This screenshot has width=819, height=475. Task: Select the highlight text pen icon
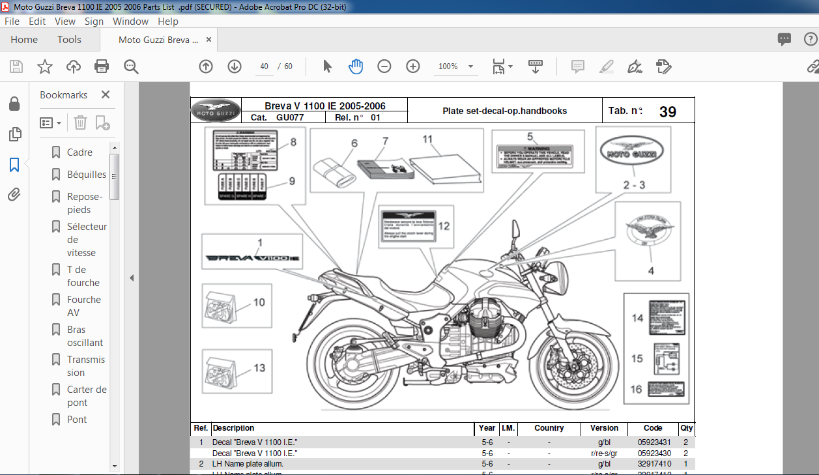606,66
